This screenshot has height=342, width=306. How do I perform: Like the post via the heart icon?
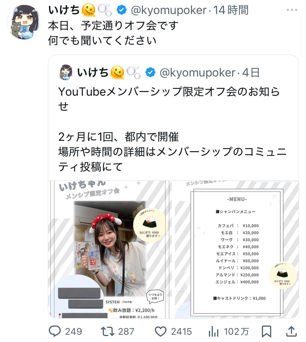coord(161,331)
